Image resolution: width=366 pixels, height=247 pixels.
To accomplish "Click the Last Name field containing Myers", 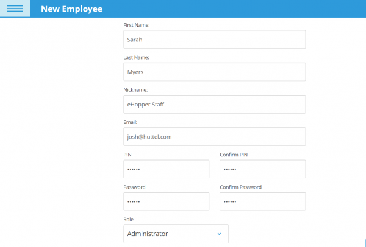I will (x=214, y=72).
